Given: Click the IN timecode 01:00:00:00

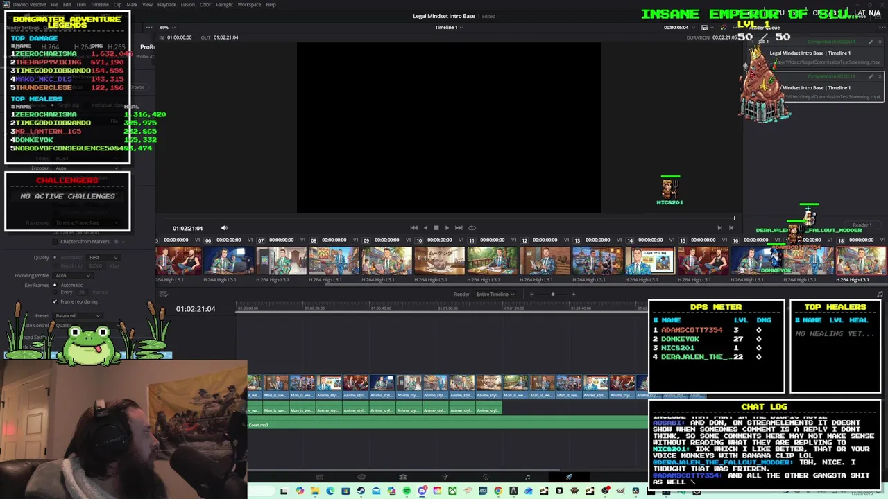Looking at the screenshot, I should (x=179, y=37).
